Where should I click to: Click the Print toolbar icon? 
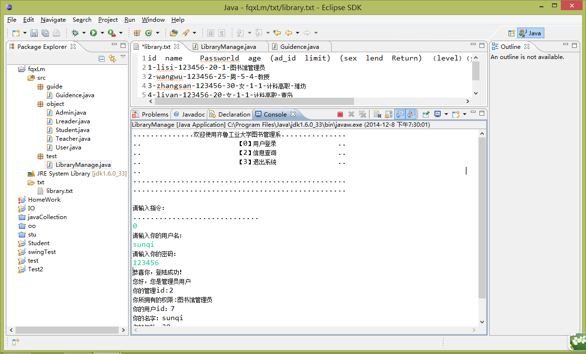pyautogui.click(x=56, y=33)
